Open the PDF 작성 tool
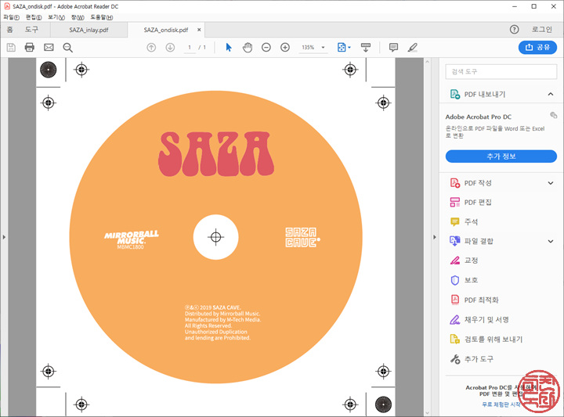Image resolution: width=564 pixels, height=417 pixels. 478,183
